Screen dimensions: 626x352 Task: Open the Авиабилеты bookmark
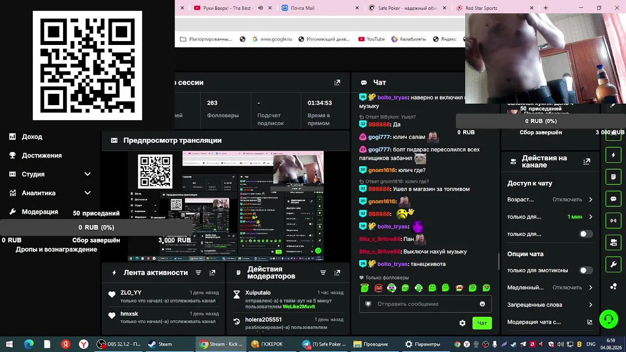[408, 39]
